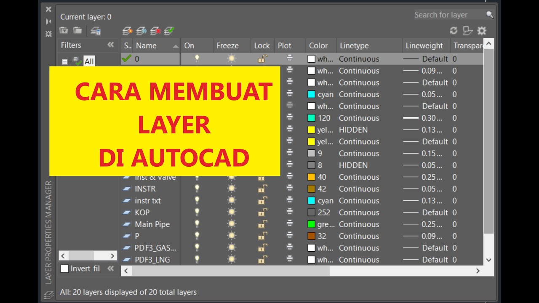Image resolution: width=539 pixels, height=303 pixels.
Task: Click green color swatch of Main Pipe
Action: [312, 224]
